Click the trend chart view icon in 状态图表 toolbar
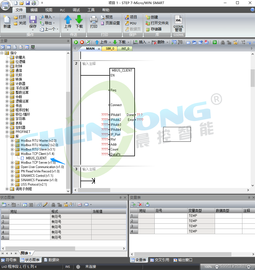 coord(80,204)
